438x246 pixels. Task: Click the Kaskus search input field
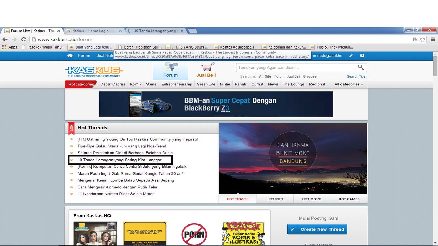(296, 67)
